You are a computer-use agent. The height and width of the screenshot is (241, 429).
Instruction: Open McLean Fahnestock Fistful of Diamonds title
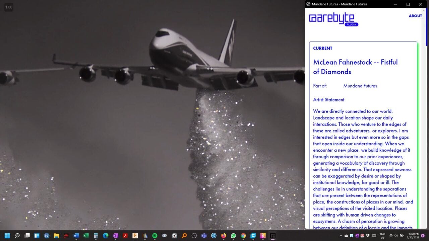[355, 67]
